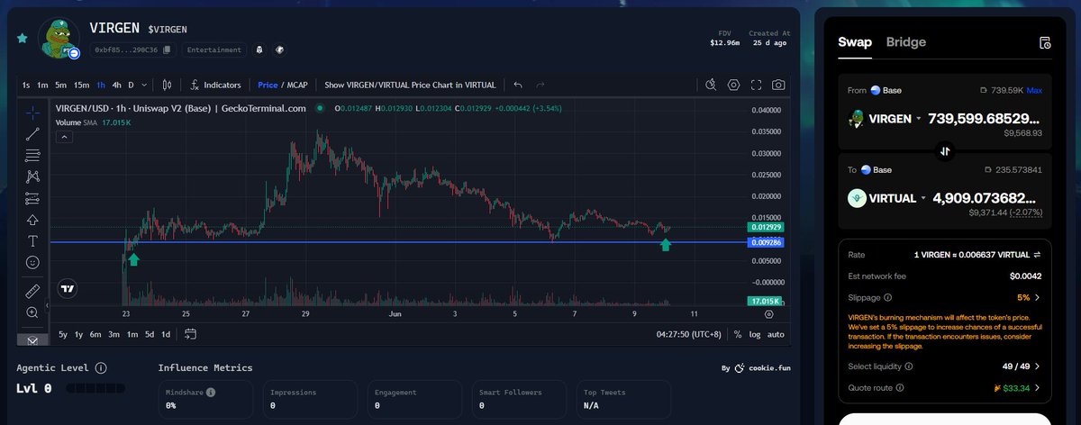Open chart price axis settings gear

[768, 314]
